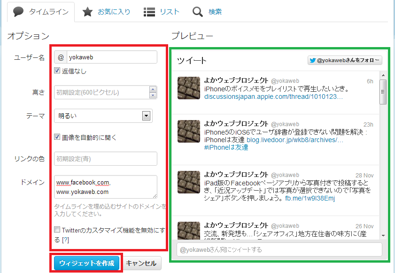Click the 26 Nov tweet timestamp
The image size is (395, 273).
(x=364, y=226)
